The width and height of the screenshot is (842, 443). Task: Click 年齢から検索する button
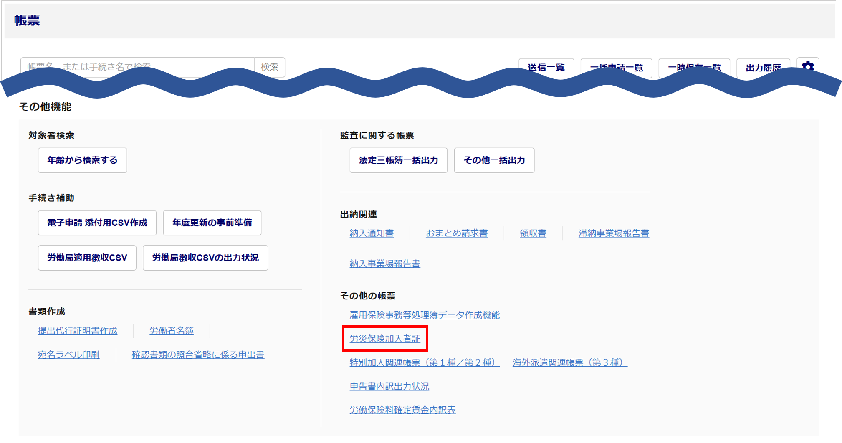[83, 160]
